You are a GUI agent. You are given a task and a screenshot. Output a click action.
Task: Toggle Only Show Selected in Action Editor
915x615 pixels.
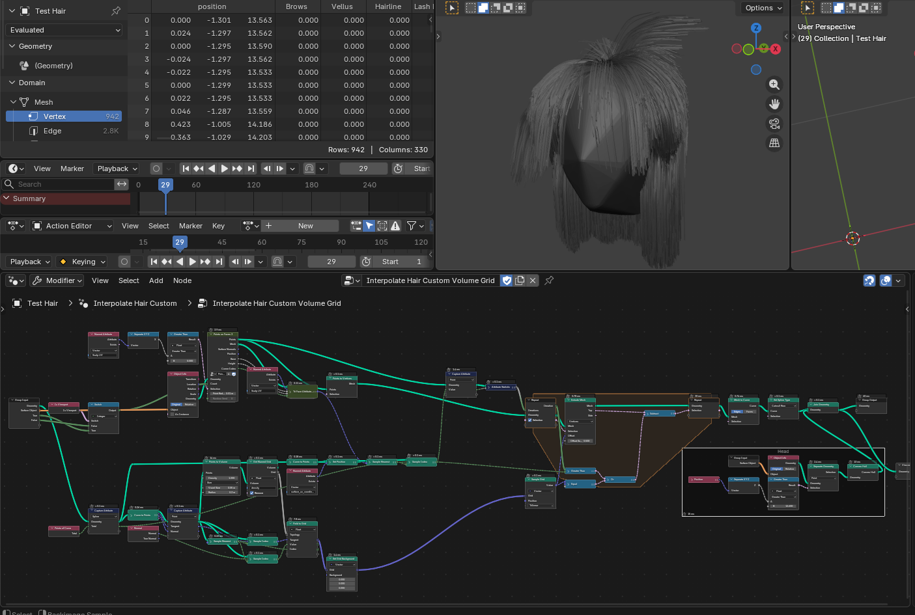[369, 226]
